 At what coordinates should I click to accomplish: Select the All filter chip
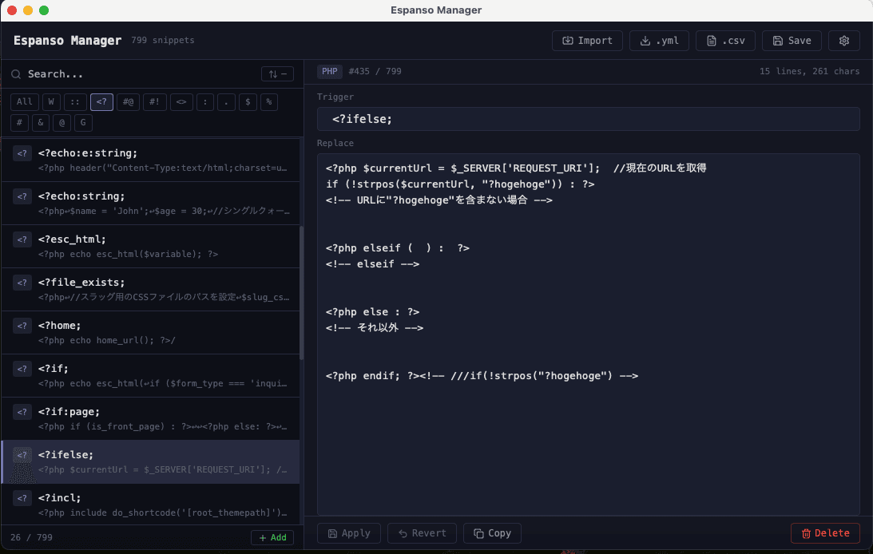[x=25, y=102]
